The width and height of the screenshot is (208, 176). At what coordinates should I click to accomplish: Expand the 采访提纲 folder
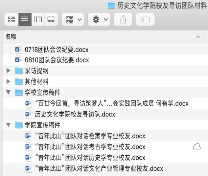(x=8, y=71)
